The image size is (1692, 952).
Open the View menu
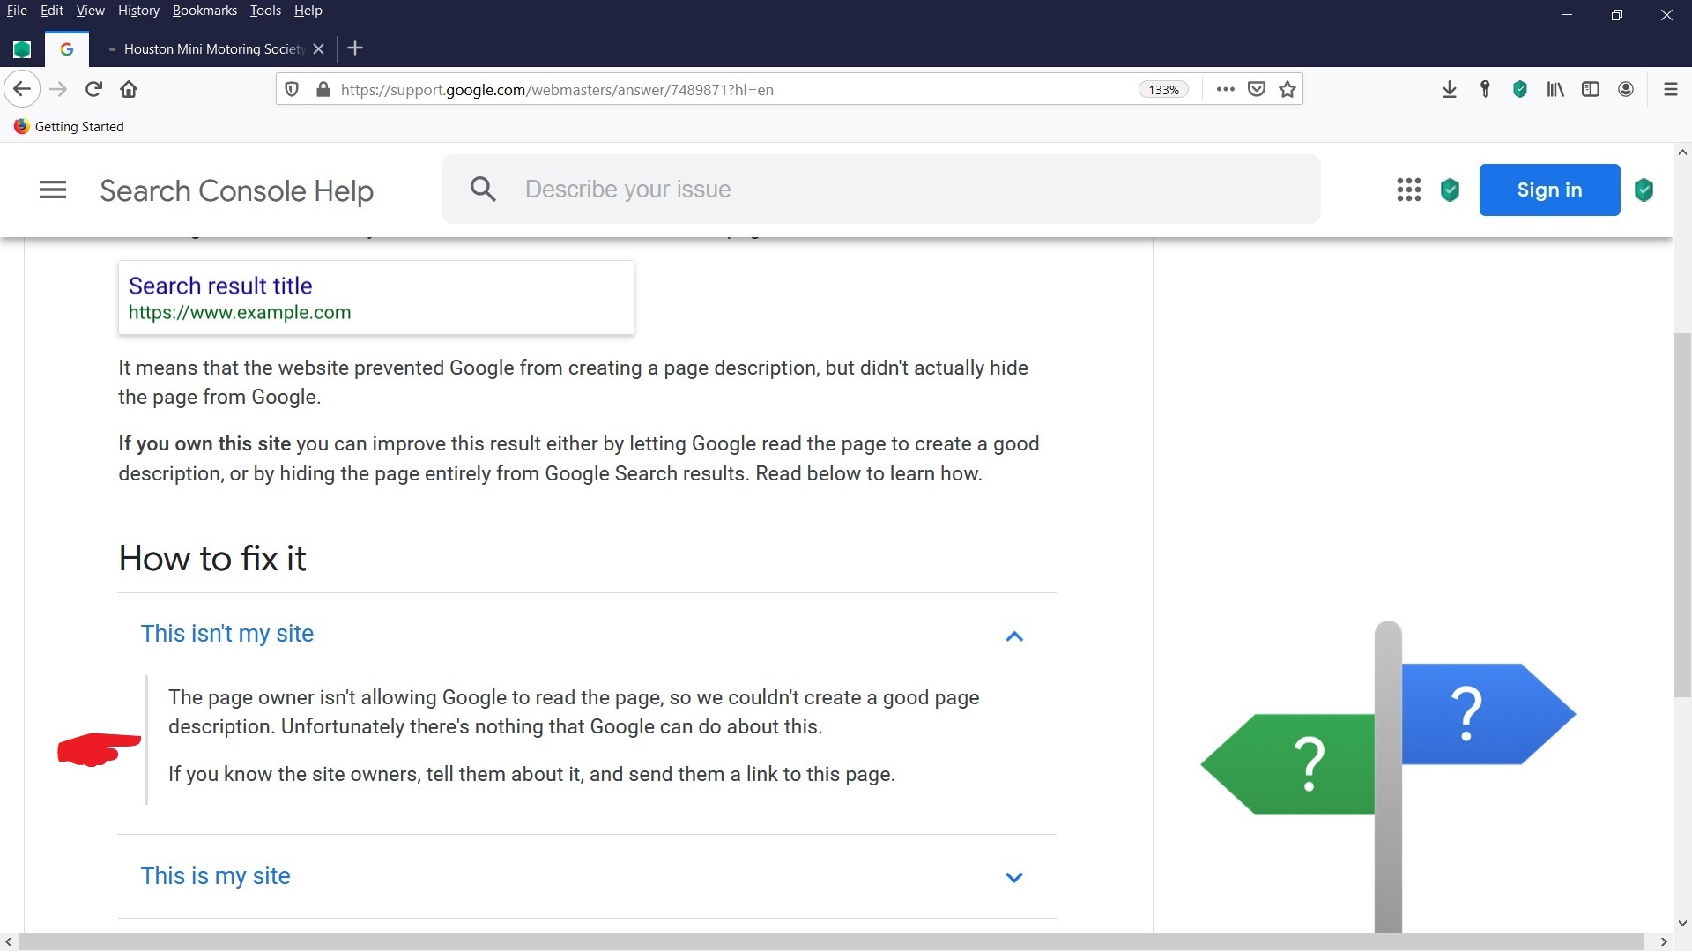[90, 11]
